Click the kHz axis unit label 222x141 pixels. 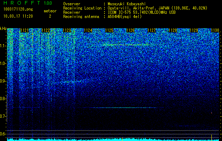click(3, 29)
